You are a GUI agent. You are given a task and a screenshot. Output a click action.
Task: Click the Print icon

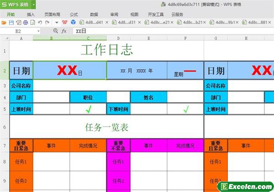click(26, 22)
